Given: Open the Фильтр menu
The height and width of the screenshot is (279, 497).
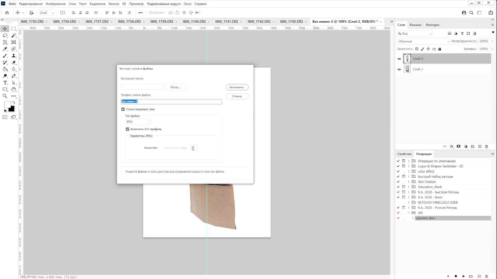Looking at the screenshot, I should click(114, 4).
